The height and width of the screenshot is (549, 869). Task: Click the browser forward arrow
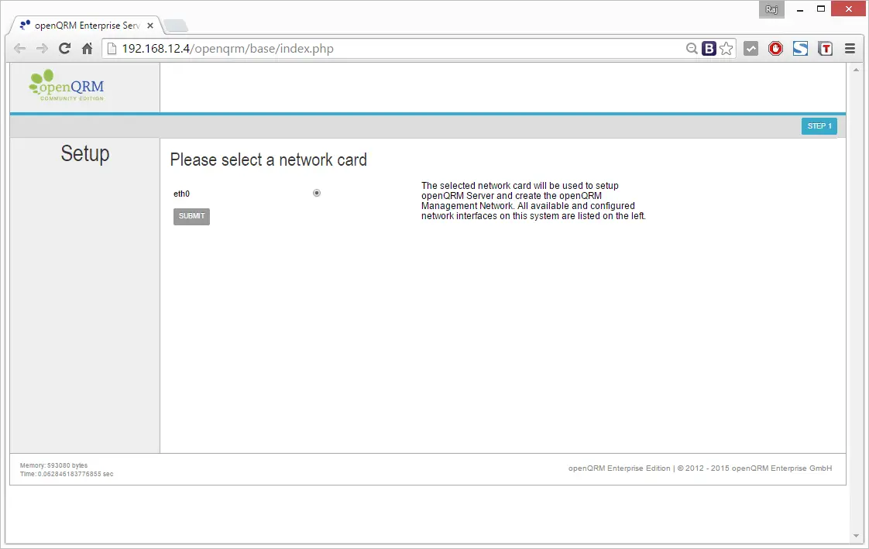pyautogui.click(x=42, y=49)
